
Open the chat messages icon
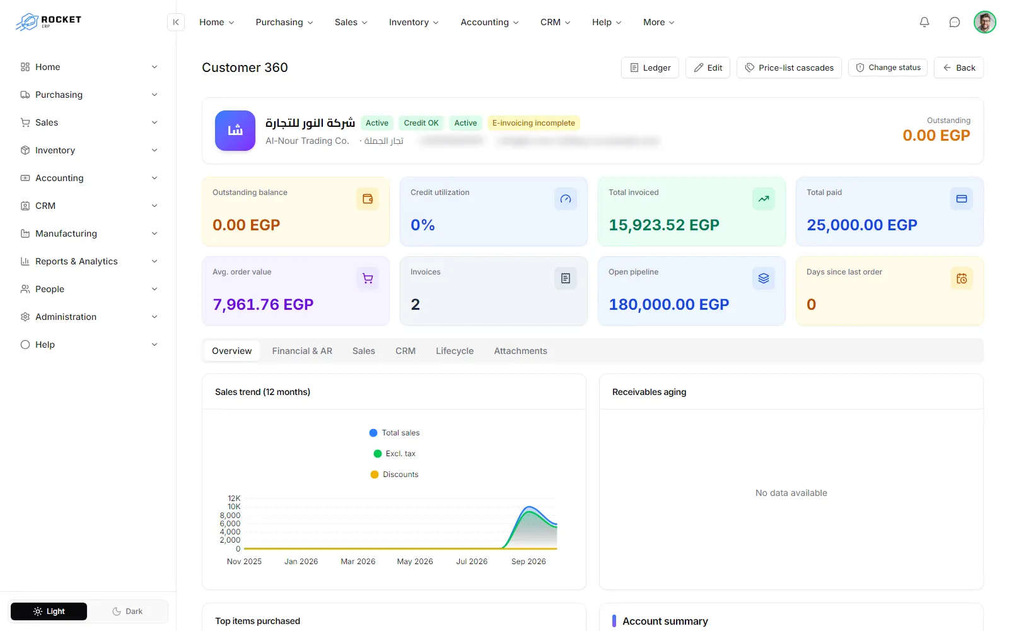[955, 22]
